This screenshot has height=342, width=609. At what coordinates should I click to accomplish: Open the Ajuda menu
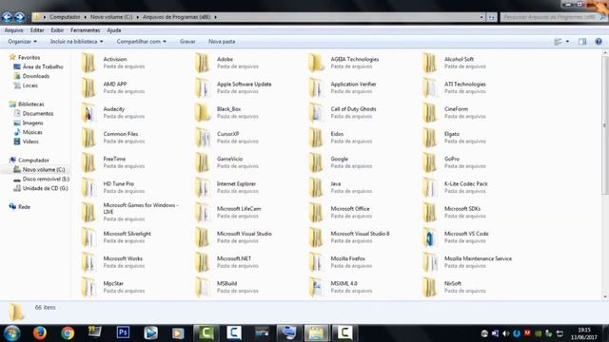point(114,30)
